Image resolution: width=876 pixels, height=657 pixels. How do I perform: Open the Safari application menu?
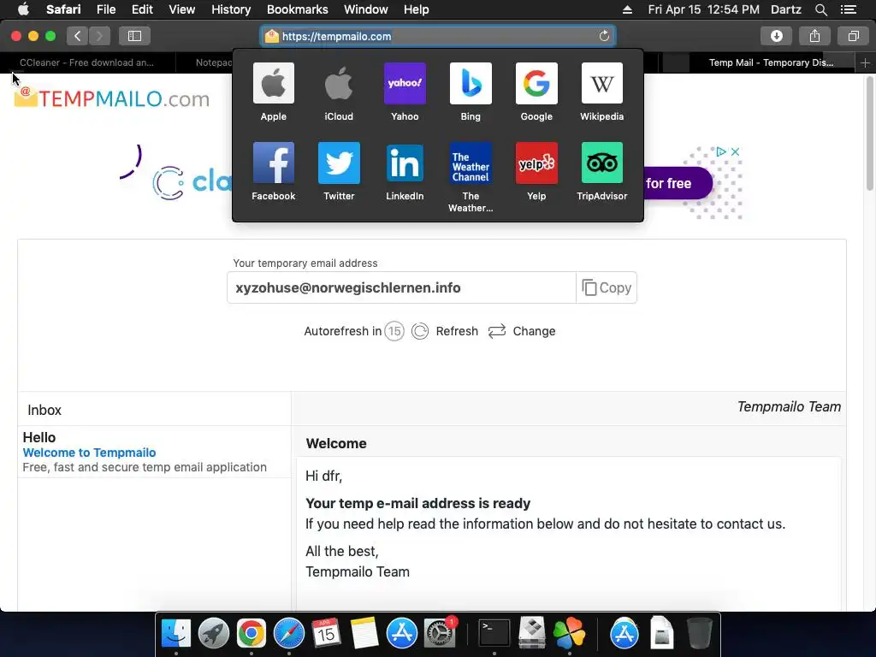pyautogui.click(x=63, y=9)
